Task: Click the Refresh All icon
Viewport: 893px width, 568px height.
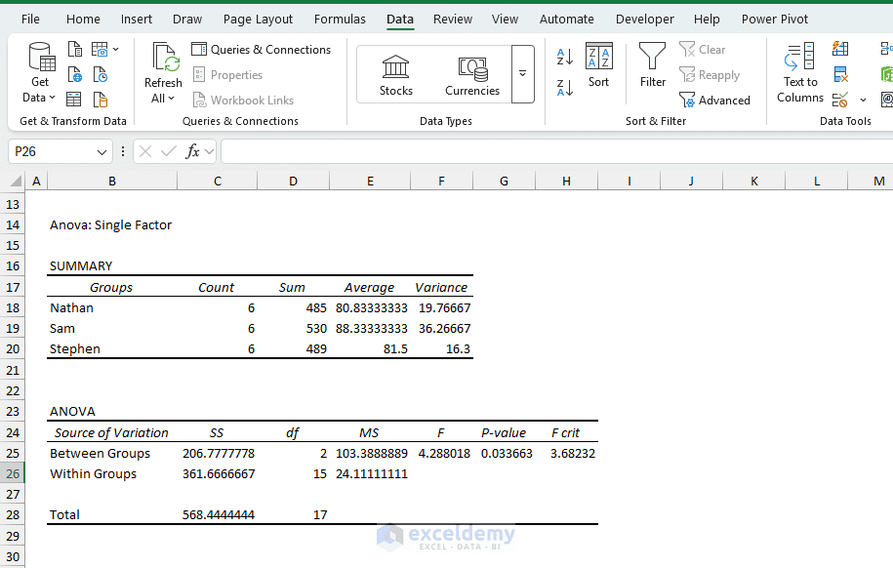Action: (x=165, y=59)
